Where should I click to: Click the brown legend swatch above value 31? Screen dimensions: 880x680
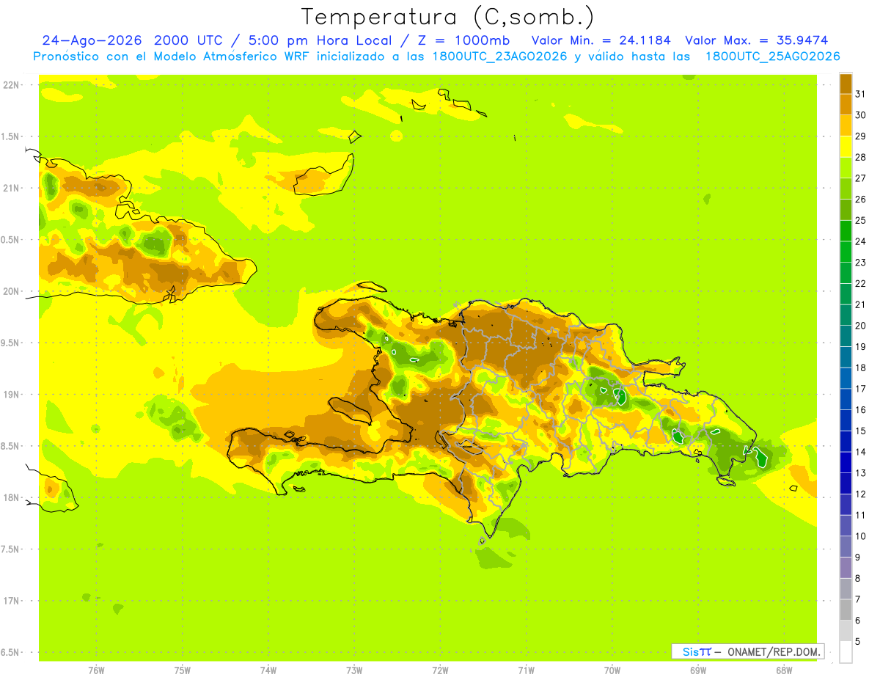pyautogui.click(x=846, y=84)
